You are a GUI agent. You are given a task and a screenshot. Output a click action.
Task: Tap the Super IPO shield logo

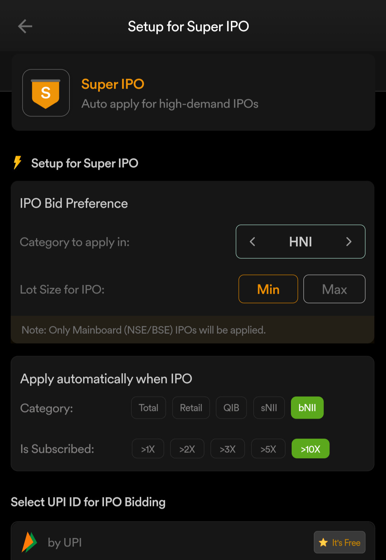click(46, 93)
